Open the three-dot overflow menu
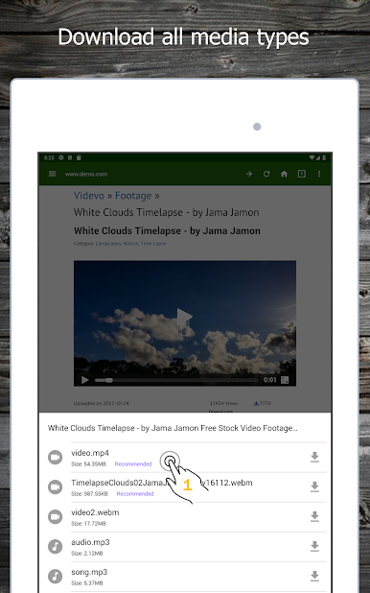The height and width of the screenshot is (593, 370). coord(319,174)
